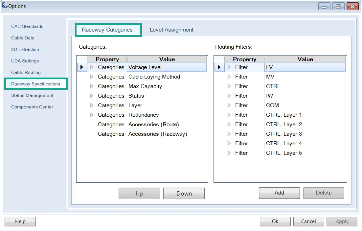Expand the Cable Laying Method category

point(92,77)
